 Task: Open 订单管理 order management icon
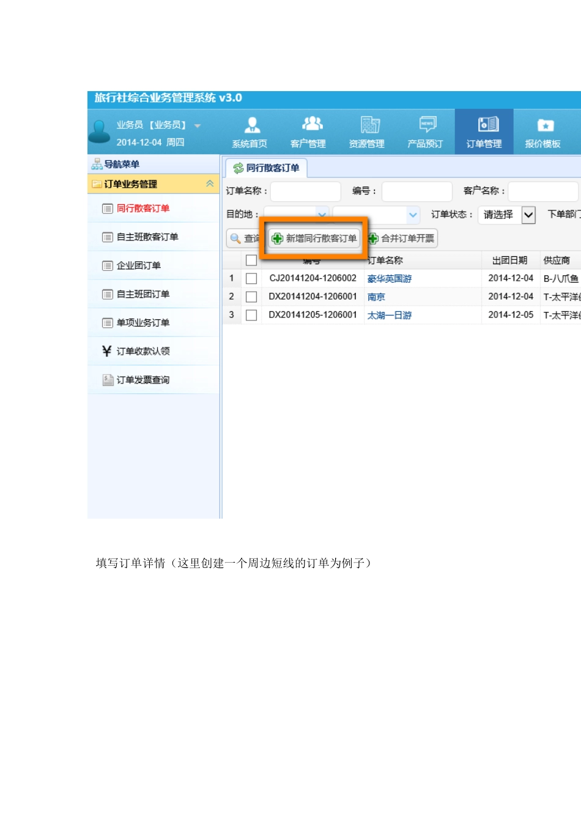487,124
